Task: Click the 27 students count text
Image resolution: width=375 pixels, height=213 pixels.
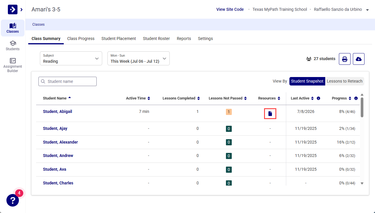Action: click(x=324, y=59)
